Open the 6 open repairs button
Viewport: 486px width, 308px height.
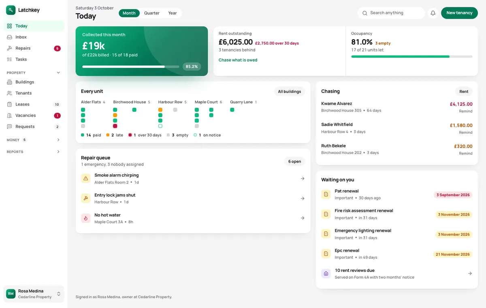click(294, 161)
